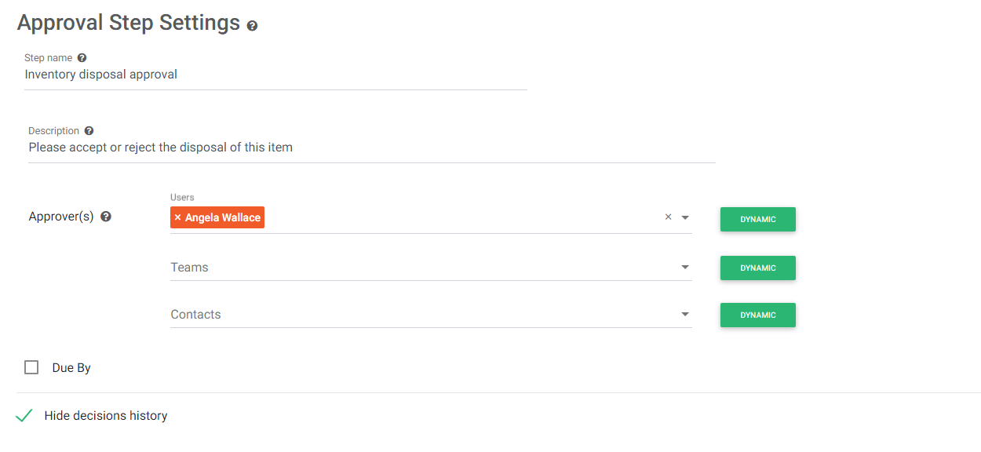The image size is (981, 452).
Task: Click the help icon beside Step name
Action: point(82,57)
